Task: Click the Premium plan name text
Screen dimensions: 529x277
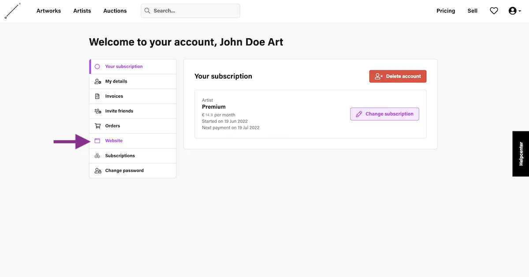Action: point(214,107)
